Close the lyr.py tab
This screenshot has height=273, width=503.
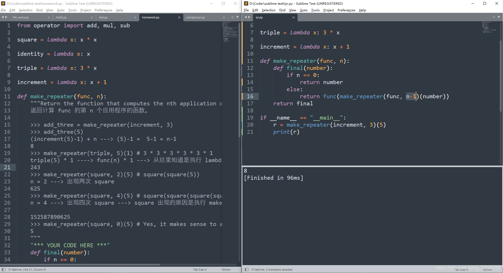293,17
